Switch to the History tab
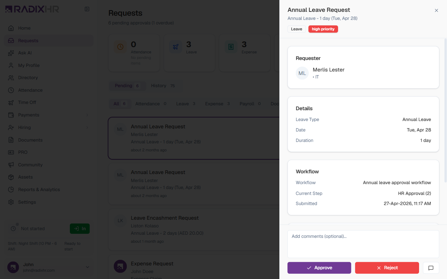This screenshot has width=447, height=279. pyautogui.click(x=163, y=86)
